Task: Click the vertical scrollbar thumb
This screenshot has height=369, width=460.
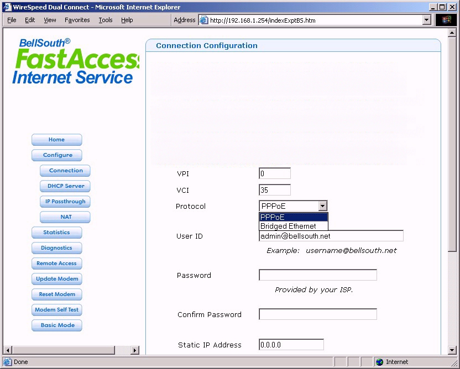Action: (452, 144)
